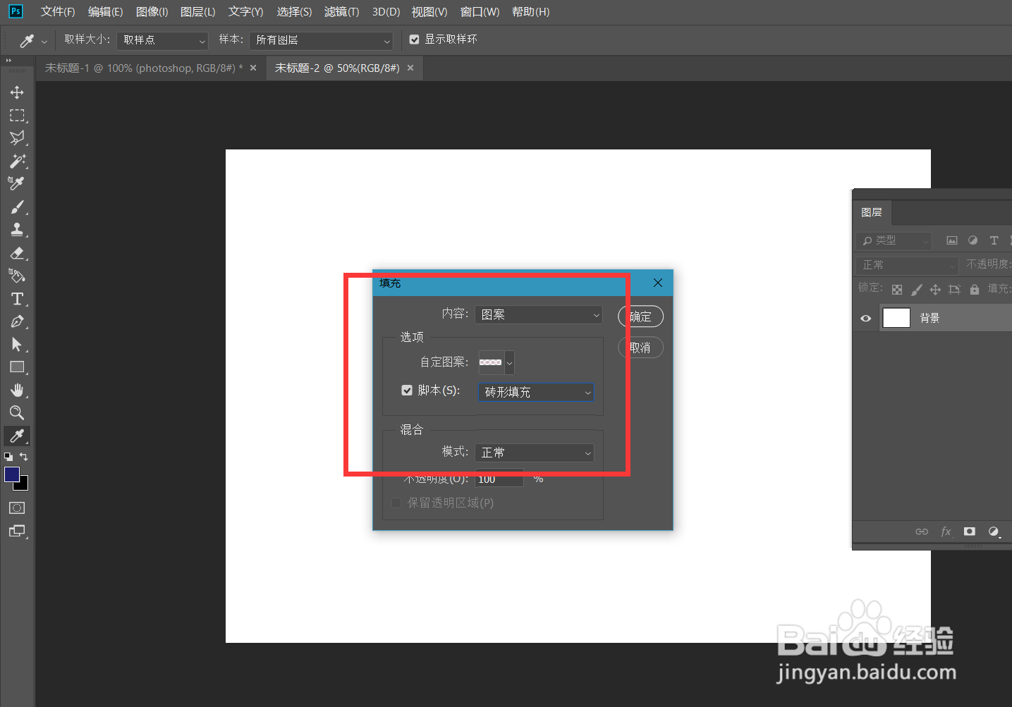Click lock image pixels brush icon
The width and height of the screenshot is (1012, 707).
917,290
